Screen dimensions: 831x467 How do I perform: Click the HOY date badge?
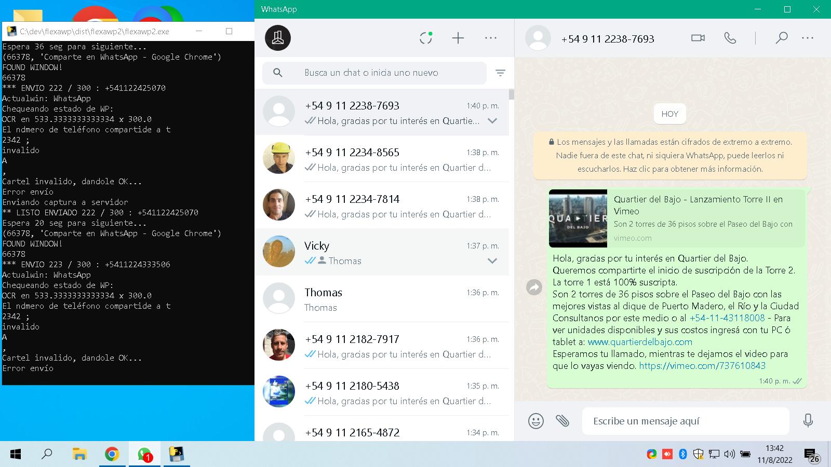(670, 114)
